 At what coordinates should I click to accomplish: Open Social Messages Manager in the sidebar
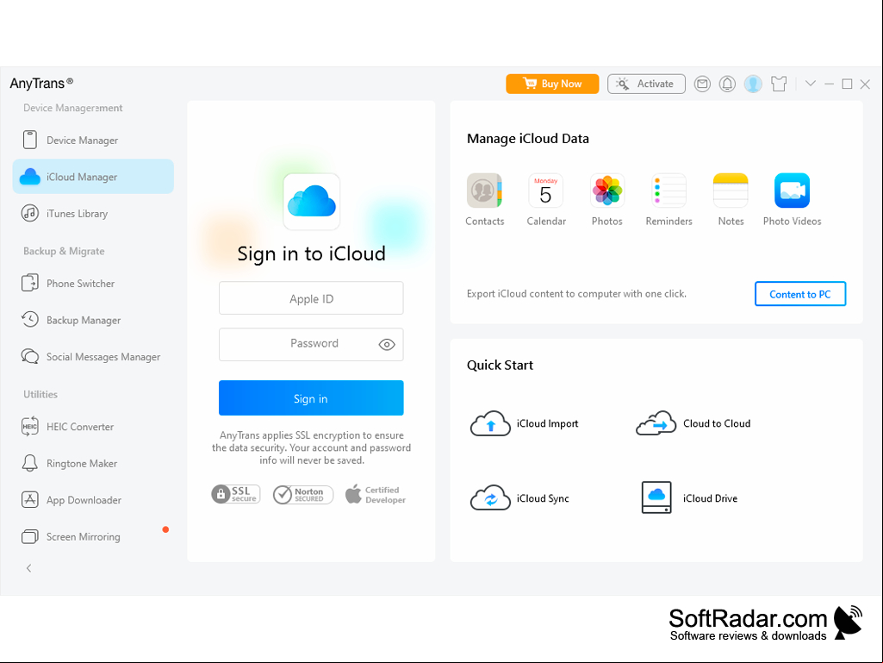pyautogui.click(x=93, y=356)
